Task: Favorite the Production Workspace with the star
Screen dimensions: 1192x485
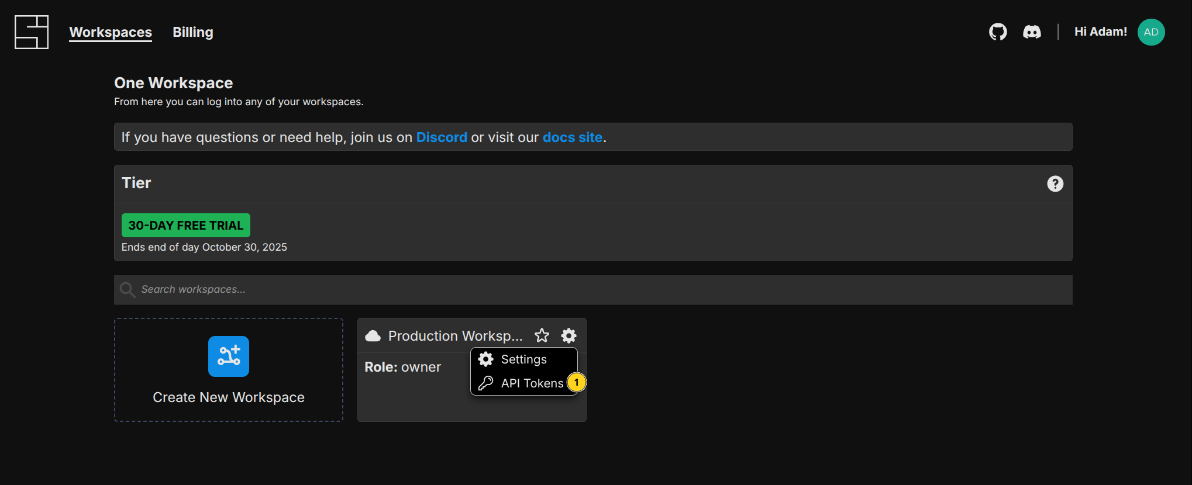Action: click(x=542, y=335)
